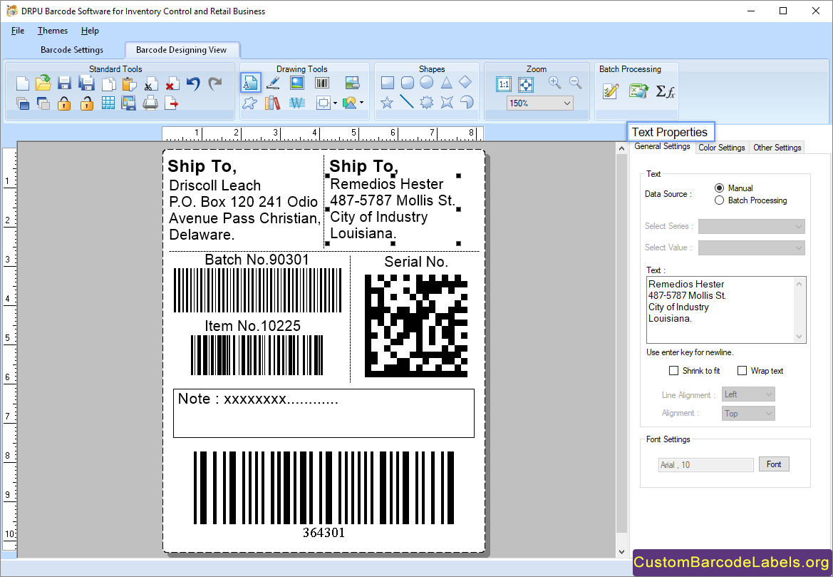Select the Driscoll Leach address text
This screenshot has height=577, width=833.
pyautogui.click(x=244, y=210)
